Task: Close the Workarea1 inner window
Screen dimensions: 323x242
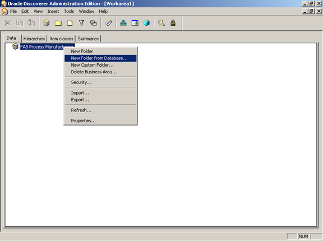Action: pyautogui.click(x=319, y=11)
